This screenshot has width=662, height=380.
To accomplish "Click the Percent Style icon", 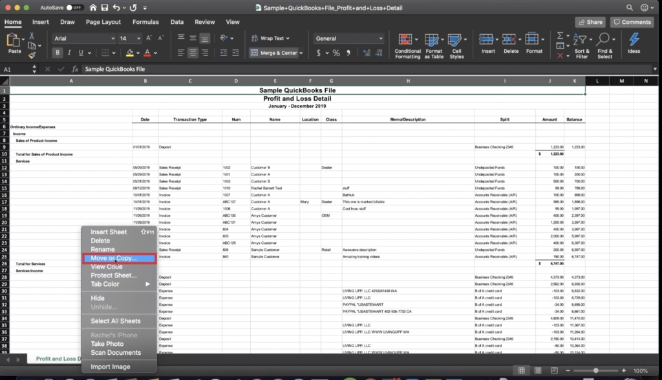I will point(336,53).
